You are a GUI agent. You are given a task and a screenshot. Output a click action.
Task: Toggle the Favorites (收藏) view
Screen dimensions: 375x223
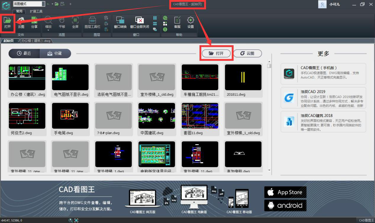click(55, 53)
